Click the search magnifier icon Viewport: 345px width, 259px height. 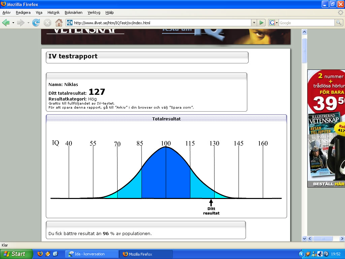click(x=339, y=23)
